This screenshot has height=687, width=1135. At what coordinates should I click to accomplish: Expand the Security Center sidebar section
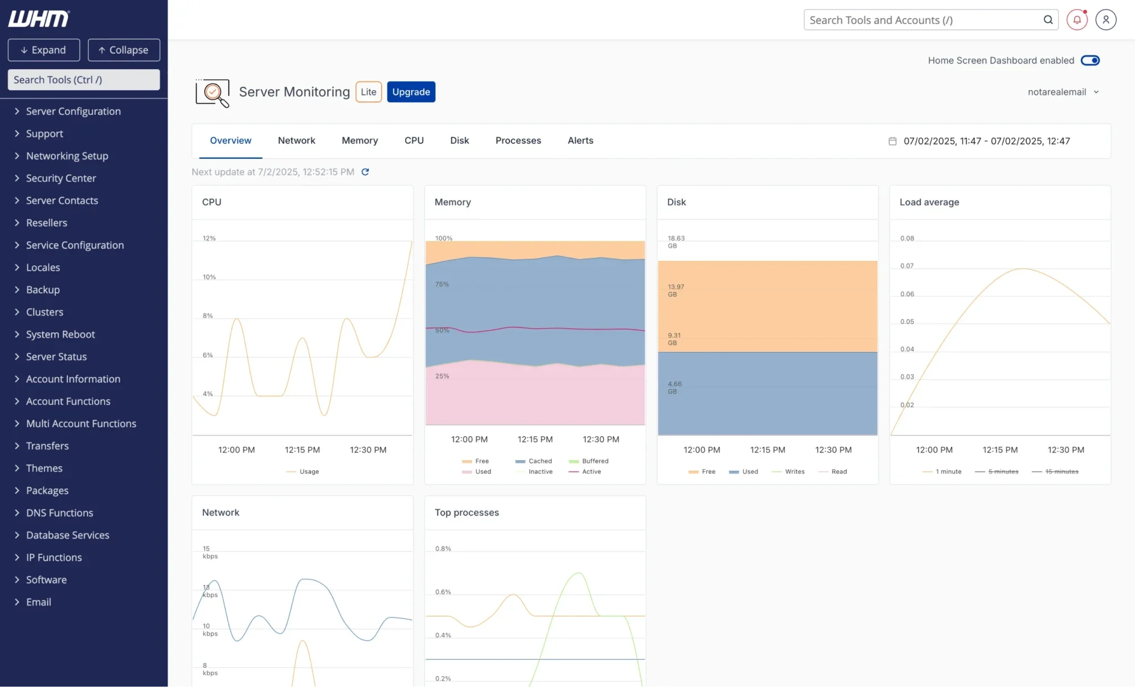tap(61, 178)
